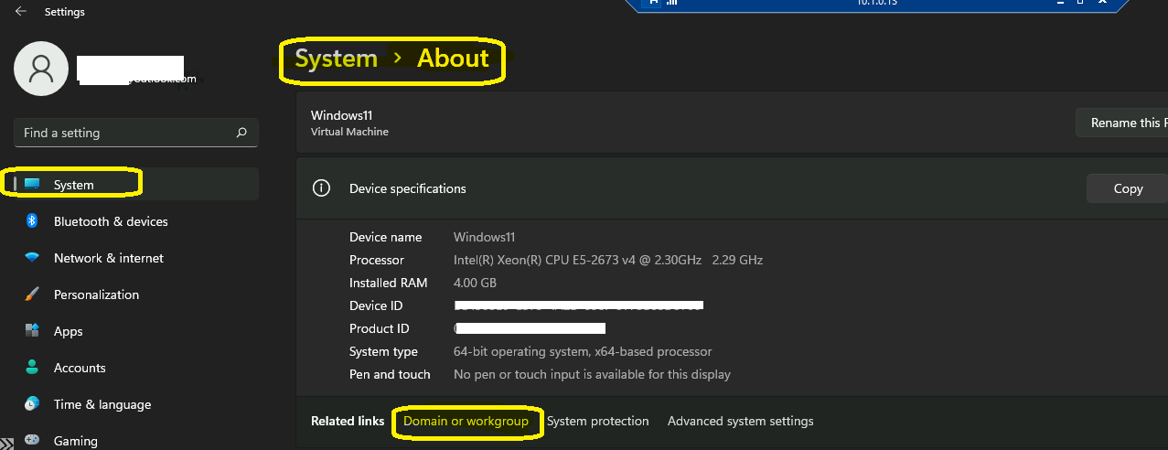Click the Device name label
This screenshot has height=450, width=1168.
click(x=386, y=237)
